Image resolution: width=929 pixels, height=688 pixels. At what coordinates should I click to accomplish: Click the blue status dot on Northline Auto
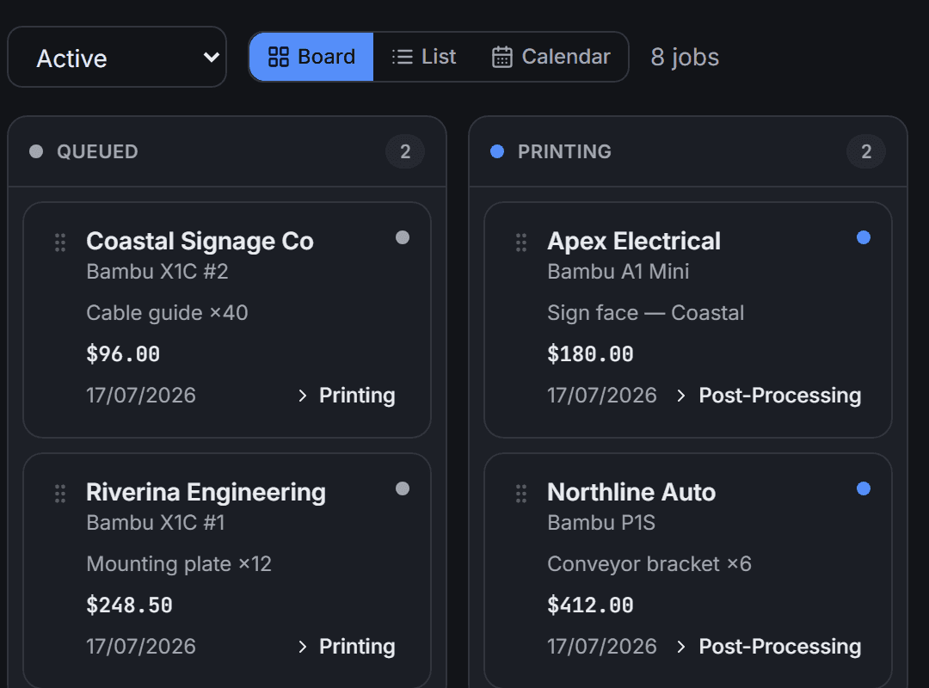[864, 488]
